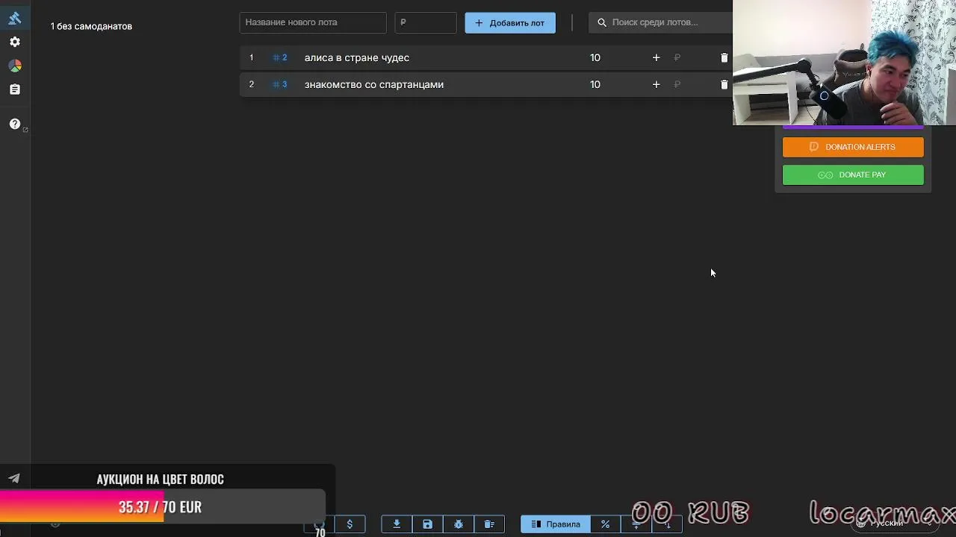Click the dollar sign button in bottom toolbar
The width and height of the screenshot is (956, 537).
350,524
